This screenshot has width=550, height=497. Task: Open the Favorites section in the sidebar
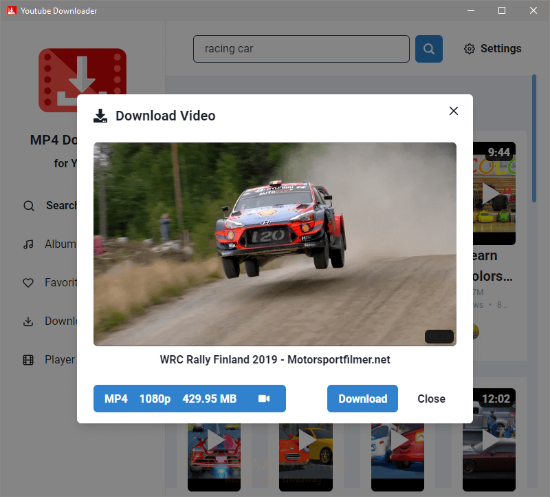tap(50, 282)
